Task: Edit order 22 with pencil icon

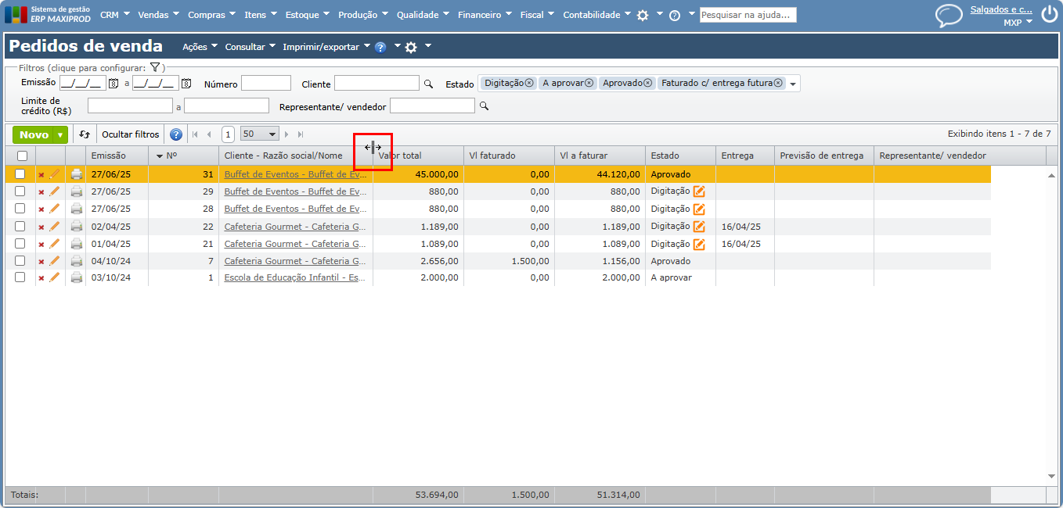Action: [x=55, y=227]
